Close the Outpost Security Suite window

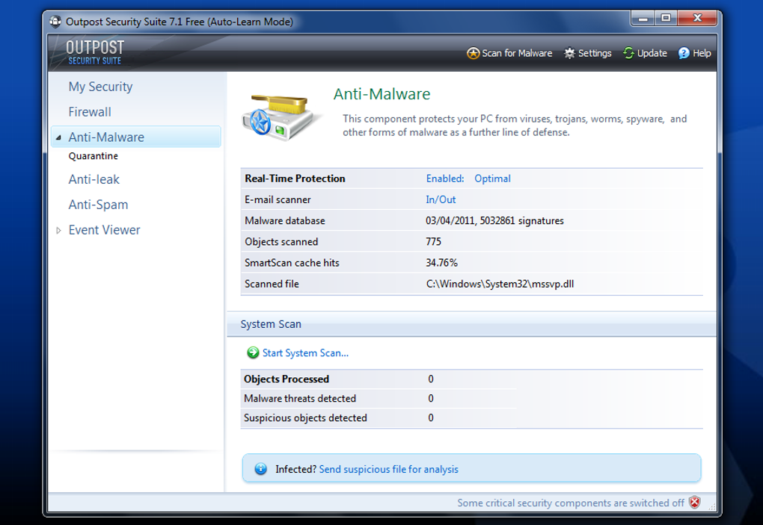(698, 19)
